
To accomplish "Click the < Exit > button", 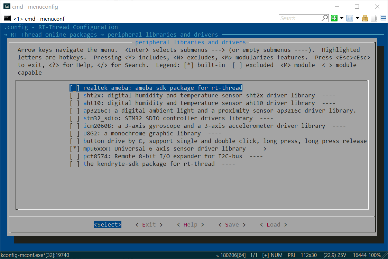I will [149, 224].
